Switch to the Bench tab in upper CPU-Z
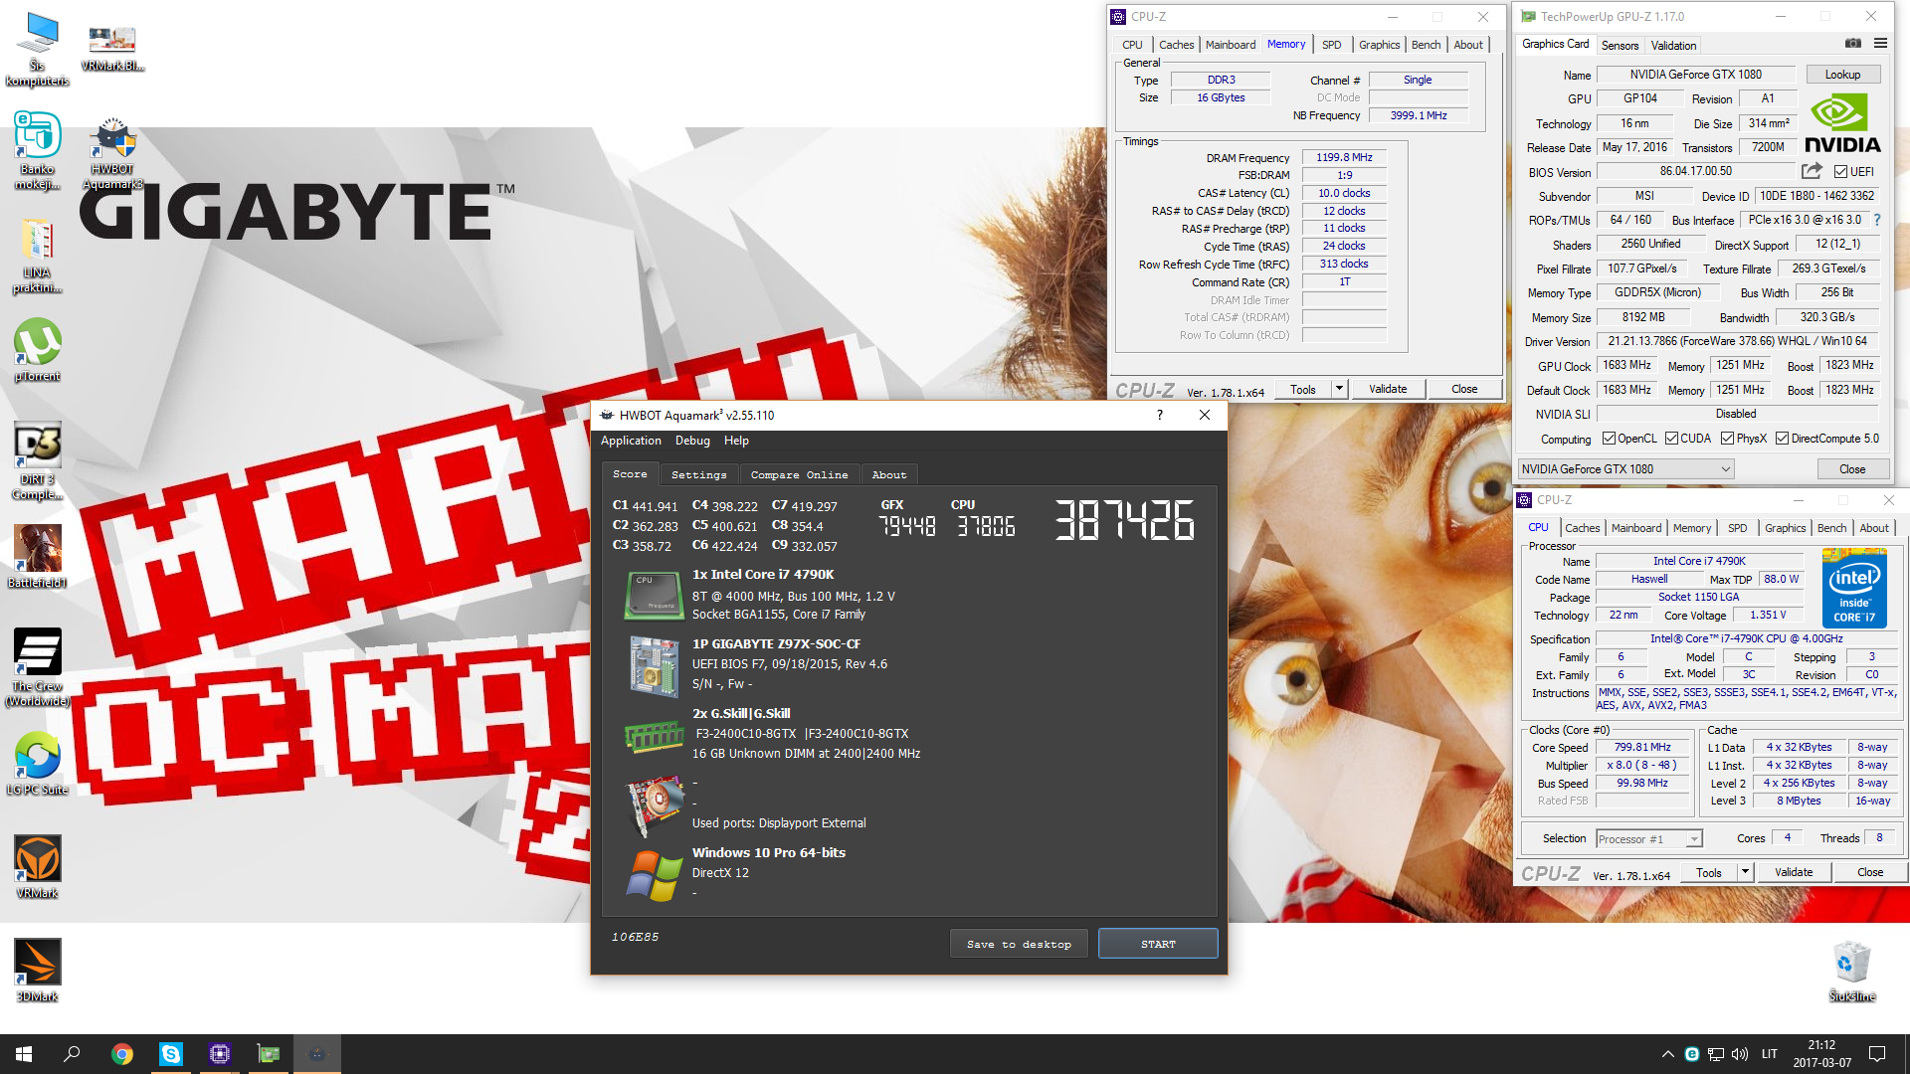Image resolution: width=1910 pixels, height=1074 pixels. click(1426, 45)
